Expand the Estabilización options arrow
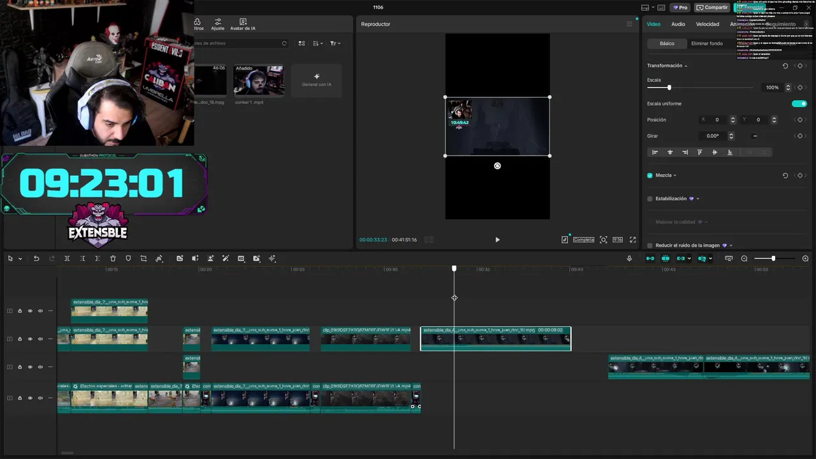Image resolution: width=816 pixels, height=459 pixels. click(698, 199)
